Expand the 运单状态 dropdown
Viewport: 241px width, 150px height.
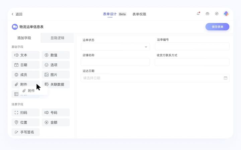(x=146, y=47)
